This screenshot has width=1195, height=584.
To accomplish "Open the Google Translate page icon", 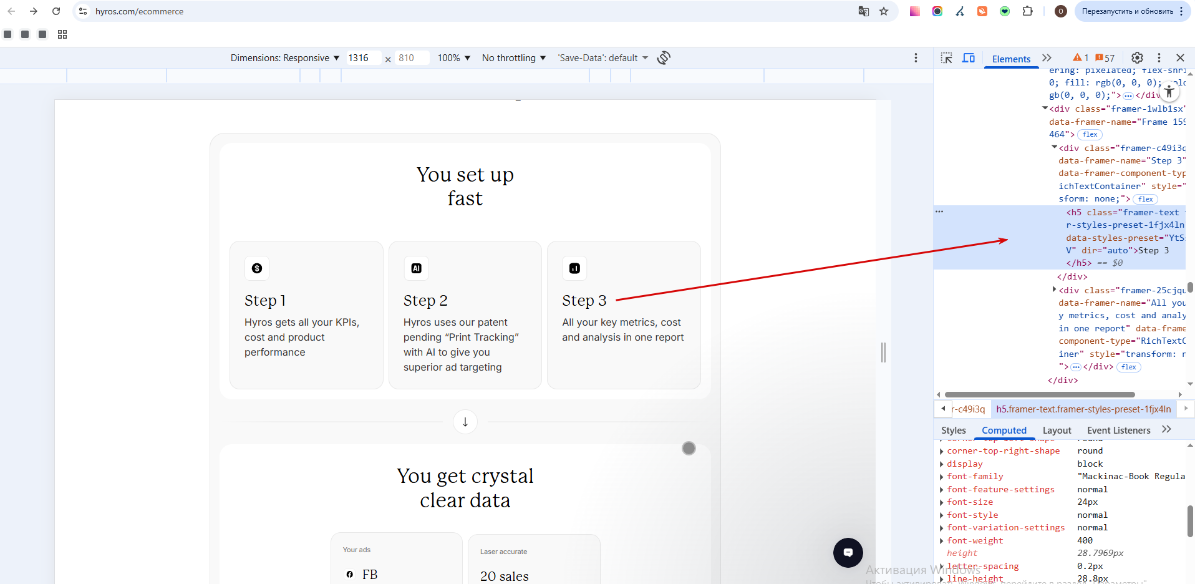I will pos(864,11).
